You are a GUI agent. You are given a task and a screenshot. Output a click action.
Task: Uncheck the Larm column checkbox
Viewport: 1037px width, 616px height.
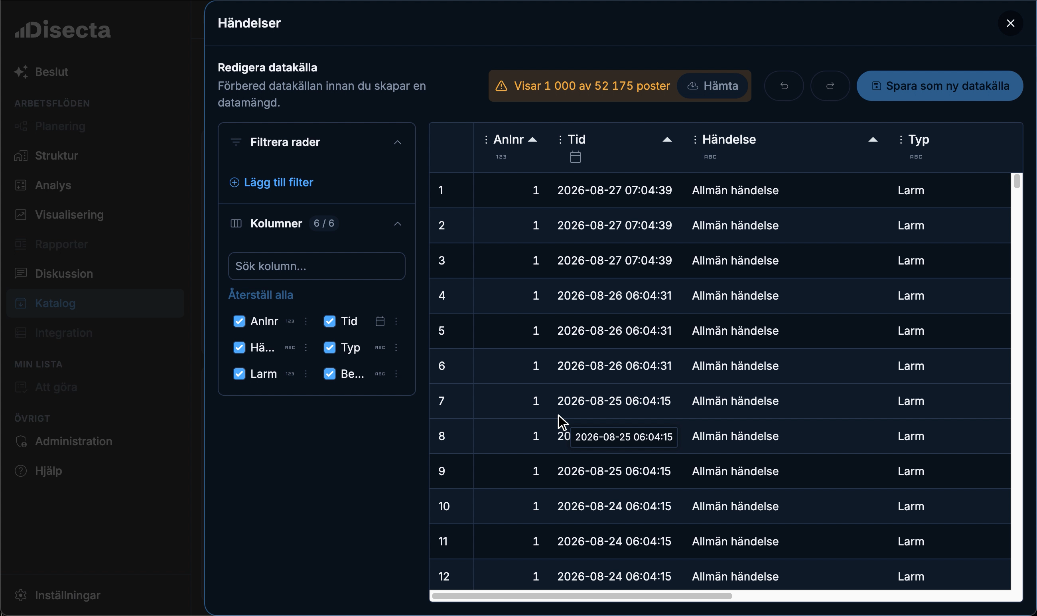click(x=239, y=374)
